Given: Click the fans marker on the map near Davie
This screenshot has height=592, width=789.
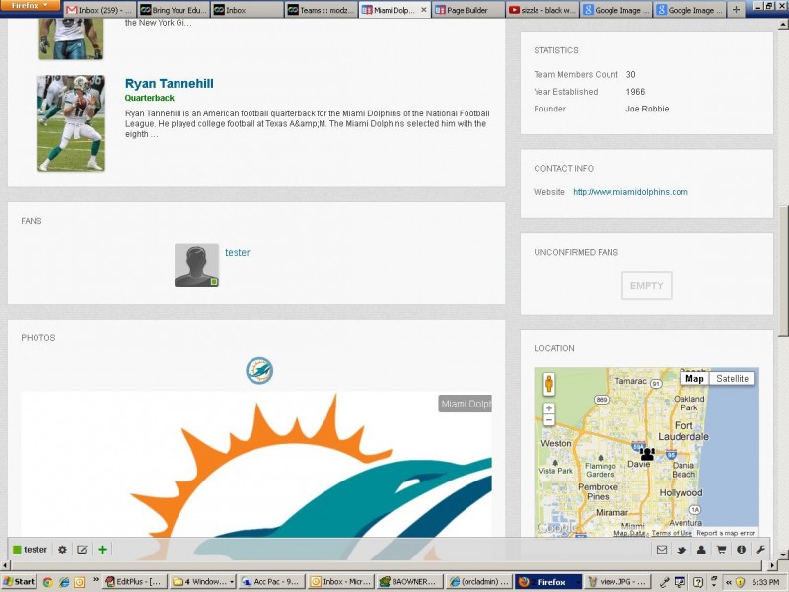Looking at the screenshot, I should click(647, 454).
